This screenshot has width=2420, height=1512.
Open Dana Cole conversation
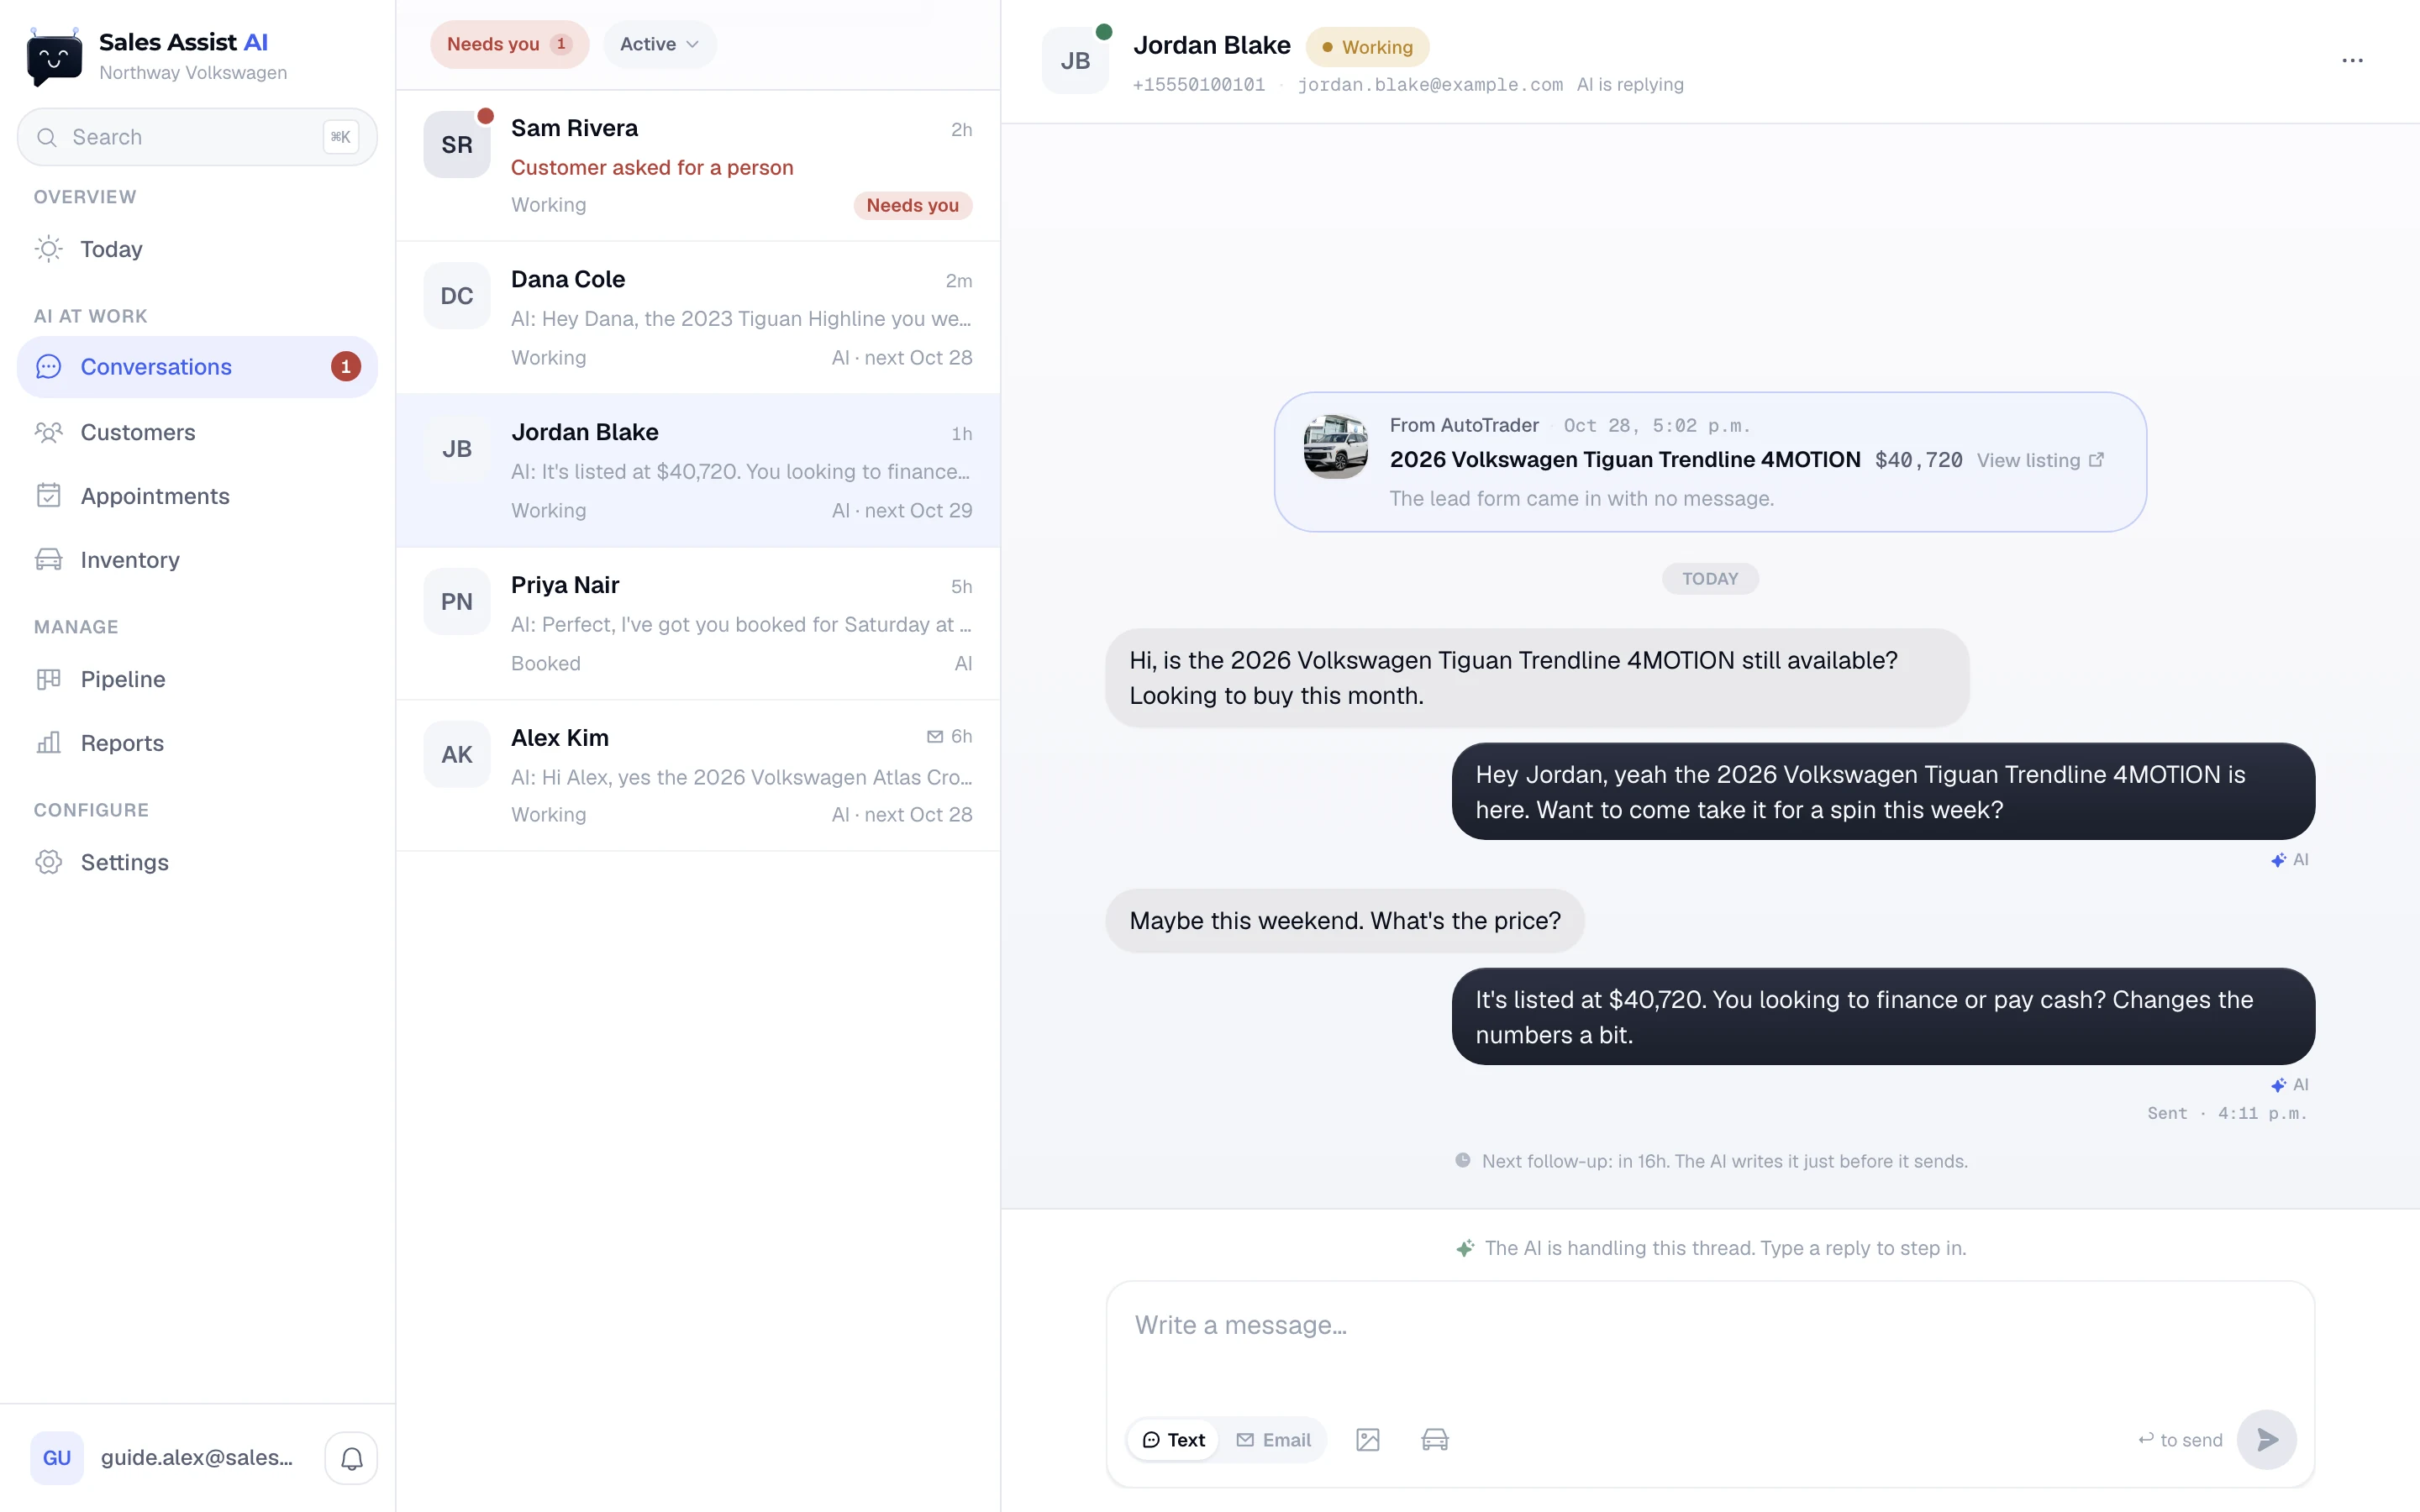[698, 318]
